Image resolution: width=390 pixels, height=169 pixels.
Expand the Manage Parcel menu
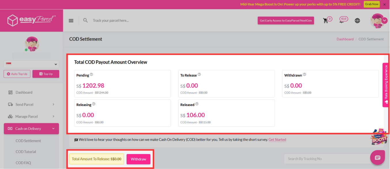[31, 117]
